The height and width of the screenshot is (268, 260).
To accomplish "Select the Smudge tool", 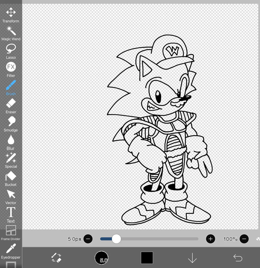I will [x=11, y=124].
